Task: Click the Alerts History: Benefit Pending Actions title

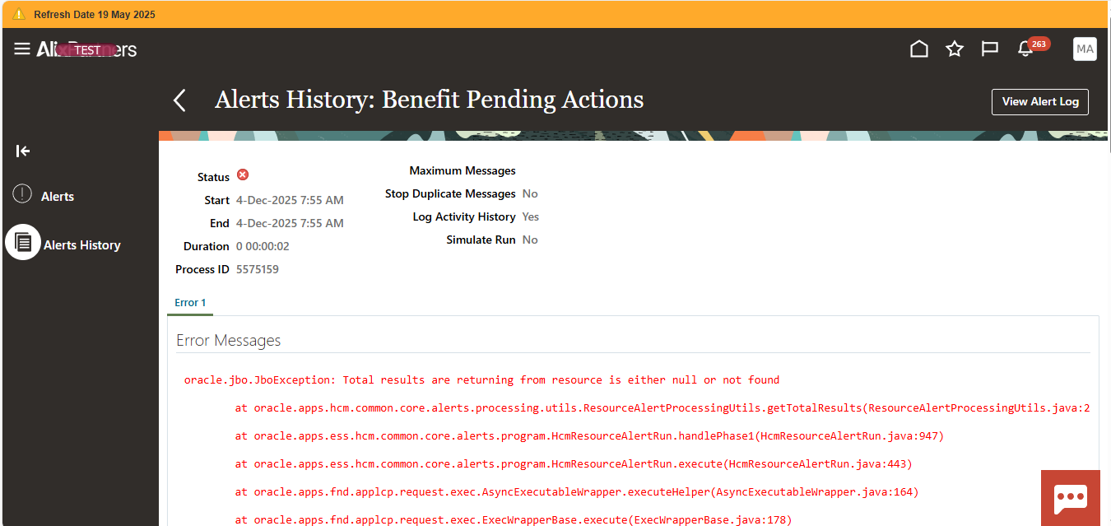Action: tap(430, 100)
